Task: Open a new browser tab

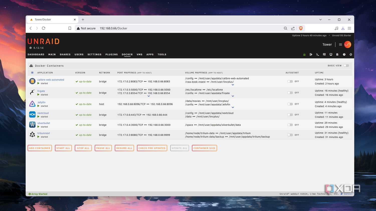Action: pos(83,19)
